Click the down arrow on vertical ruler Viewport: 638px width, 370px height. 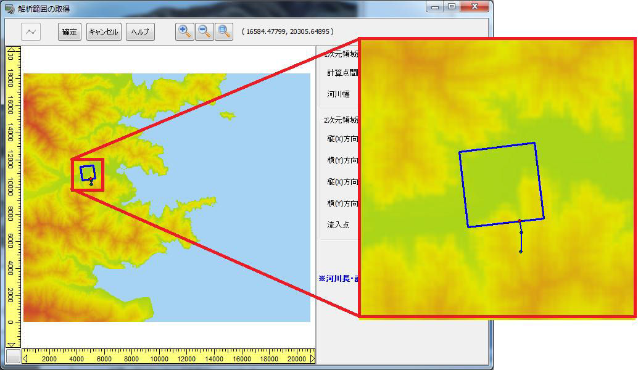(11, 344)
